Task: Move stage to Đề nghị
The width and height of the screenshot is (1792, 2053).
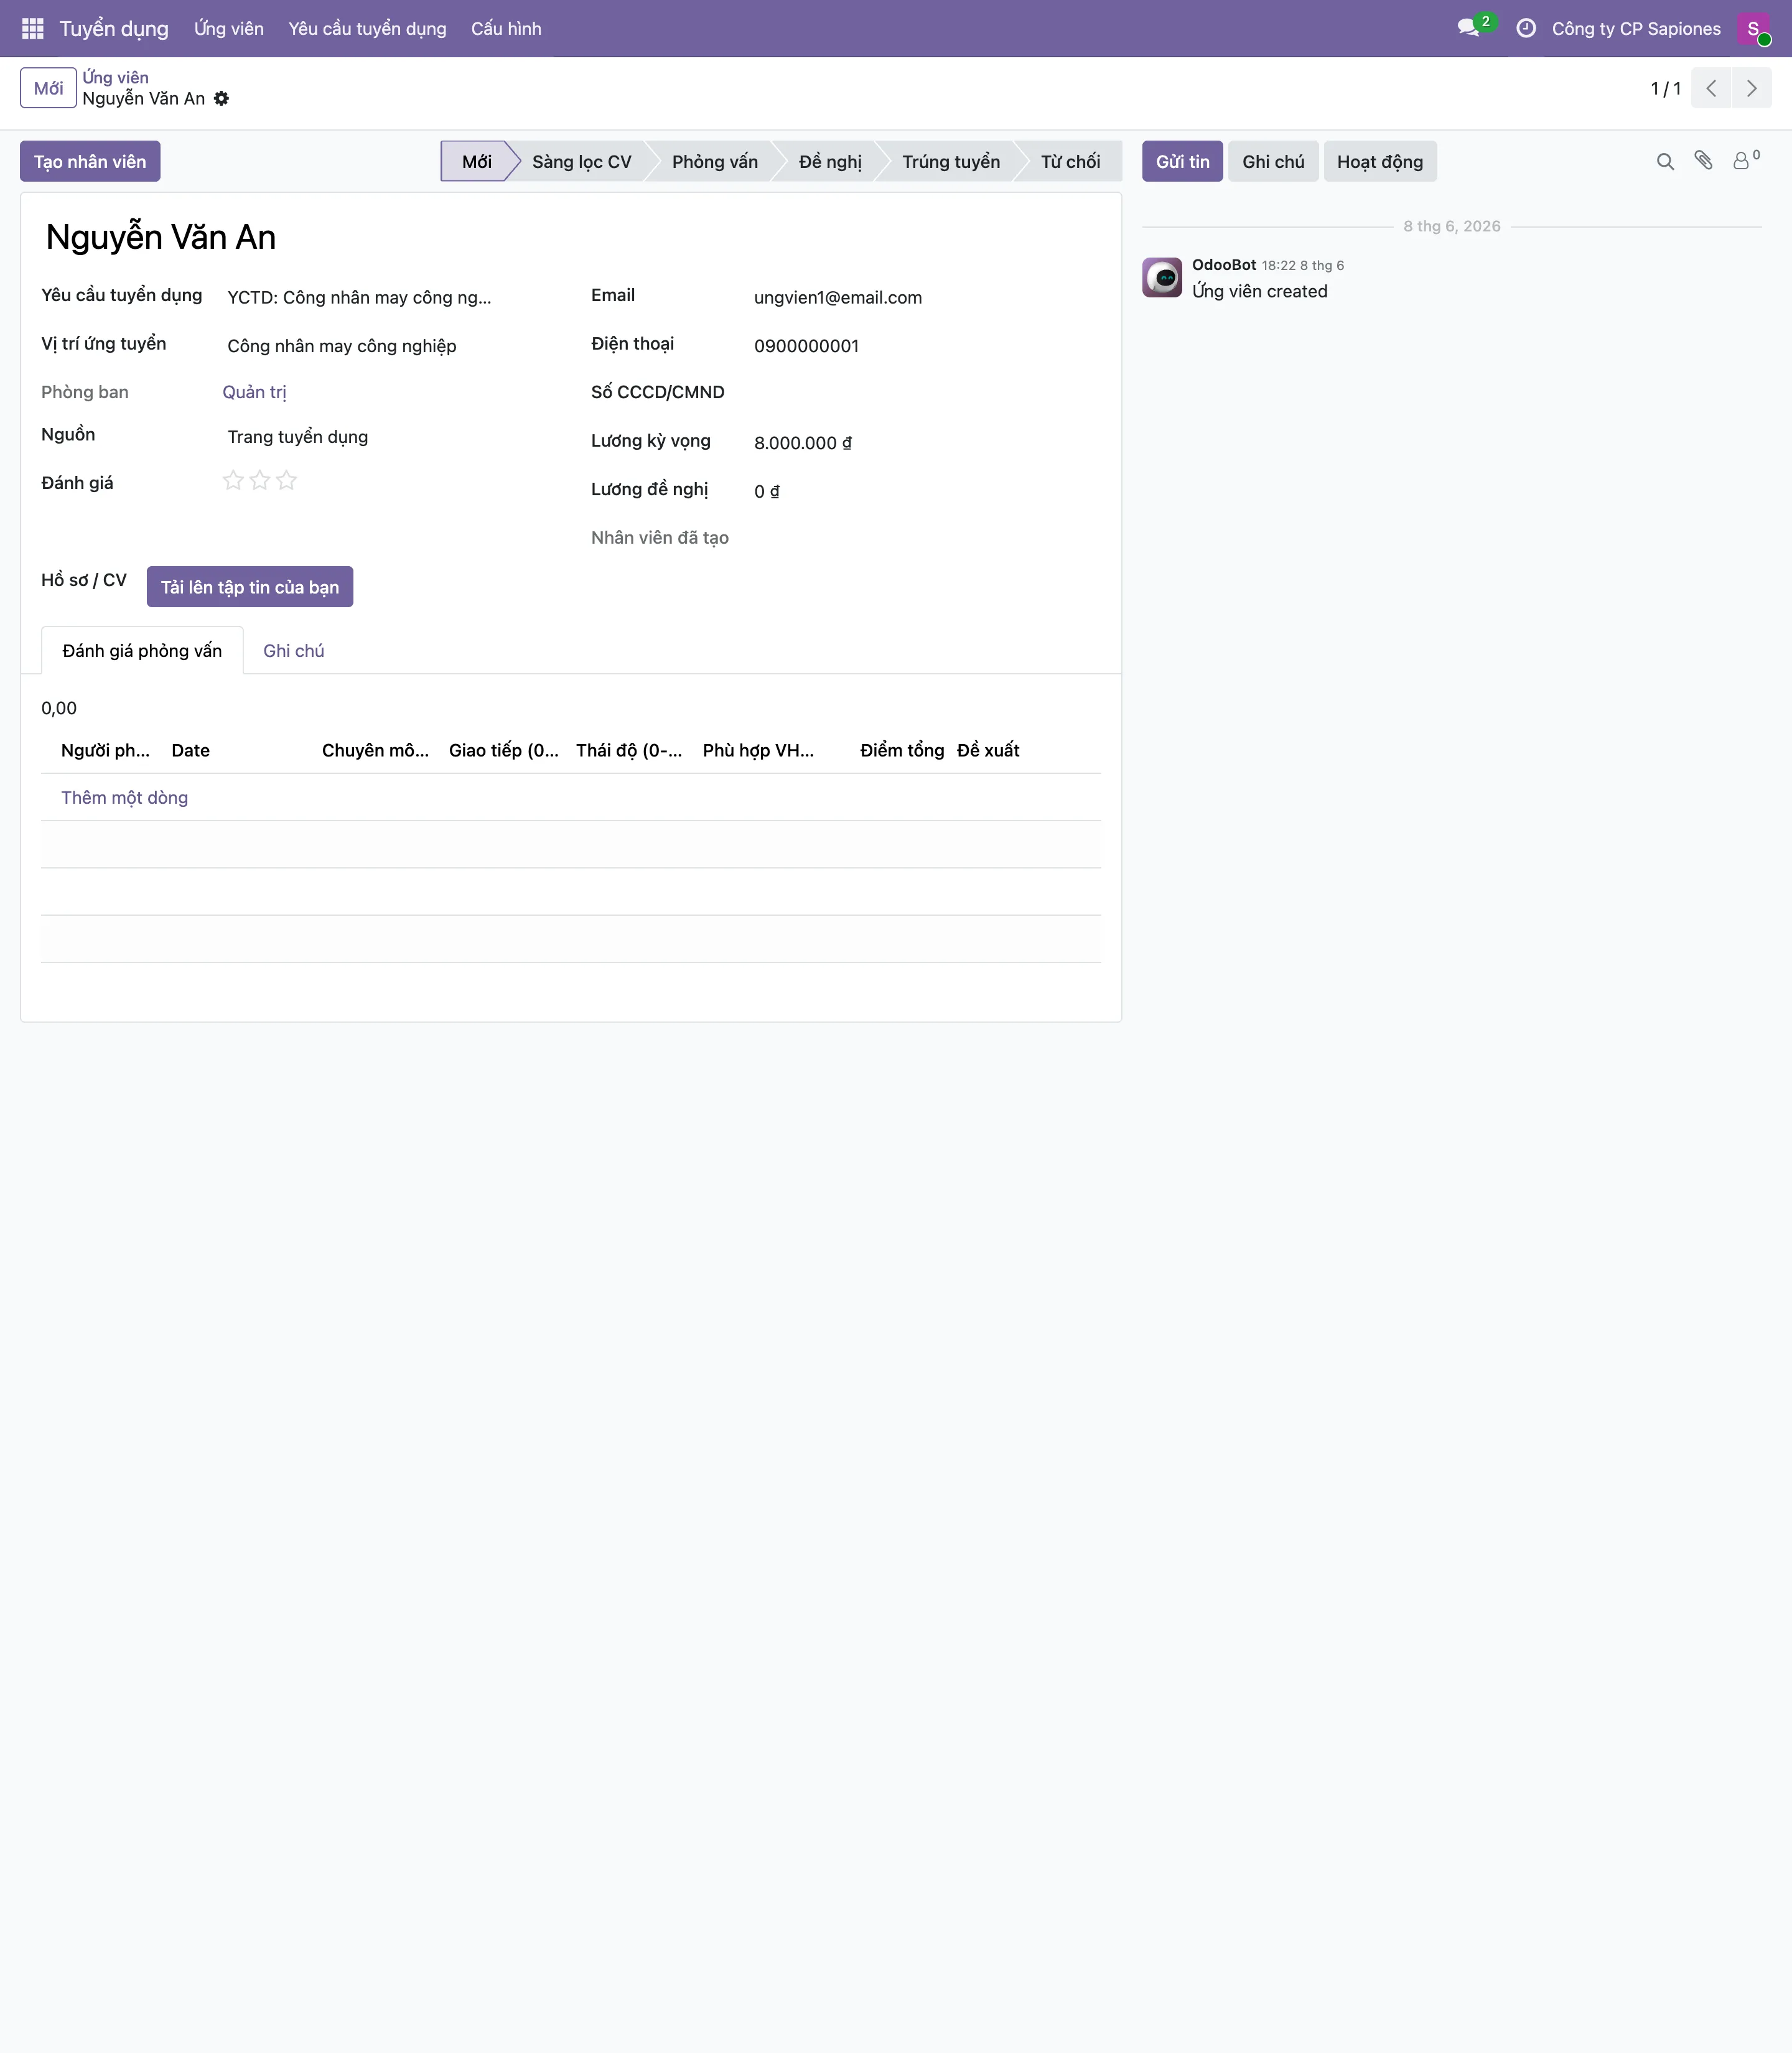Action: click(x=830, y=162)
